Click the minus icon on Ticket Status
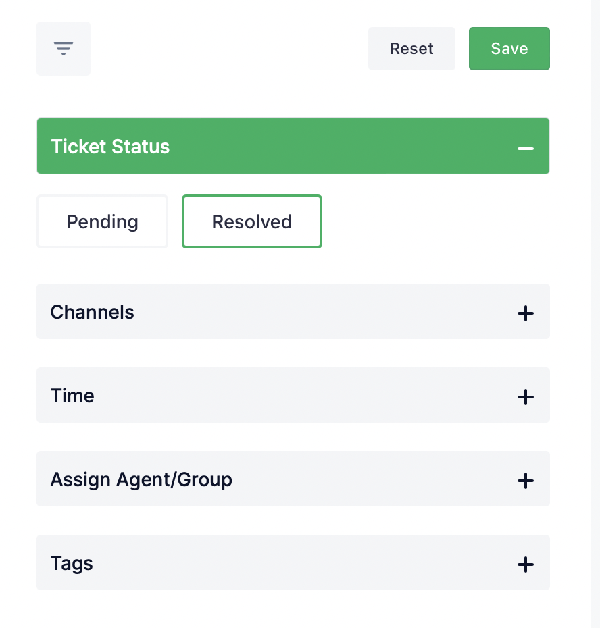 tap(525, 148)
